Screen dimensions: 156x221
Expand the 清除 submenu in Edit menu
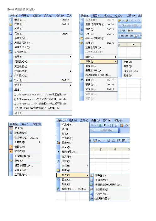116,61
